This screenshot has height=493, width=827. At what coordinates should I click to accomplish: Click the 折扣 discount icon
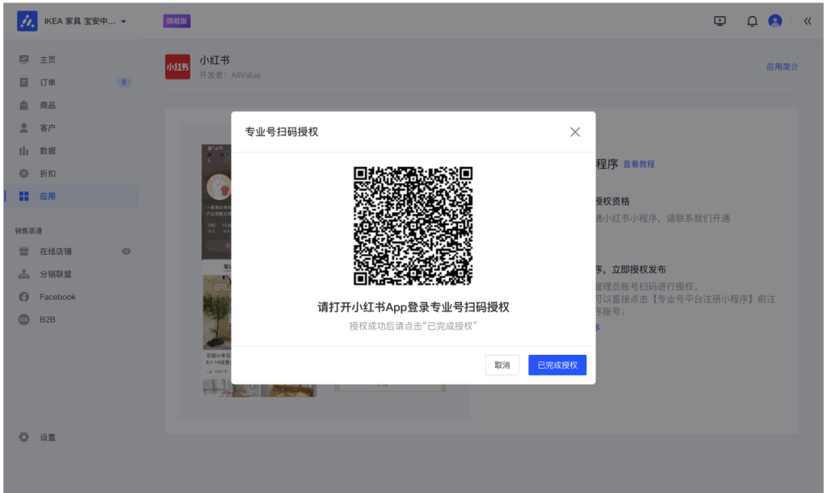[23, 173]
